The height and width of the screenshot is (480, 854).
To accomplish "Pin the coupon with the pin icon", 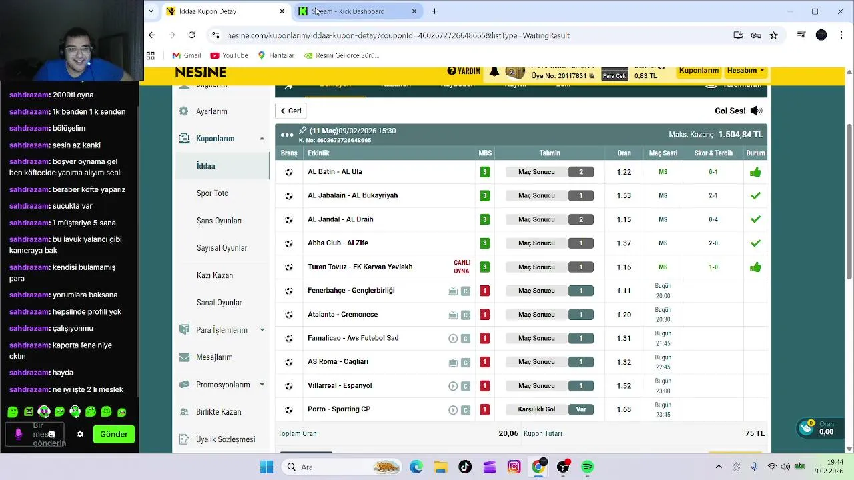I will pyautogui.click(x=302, y=130).
